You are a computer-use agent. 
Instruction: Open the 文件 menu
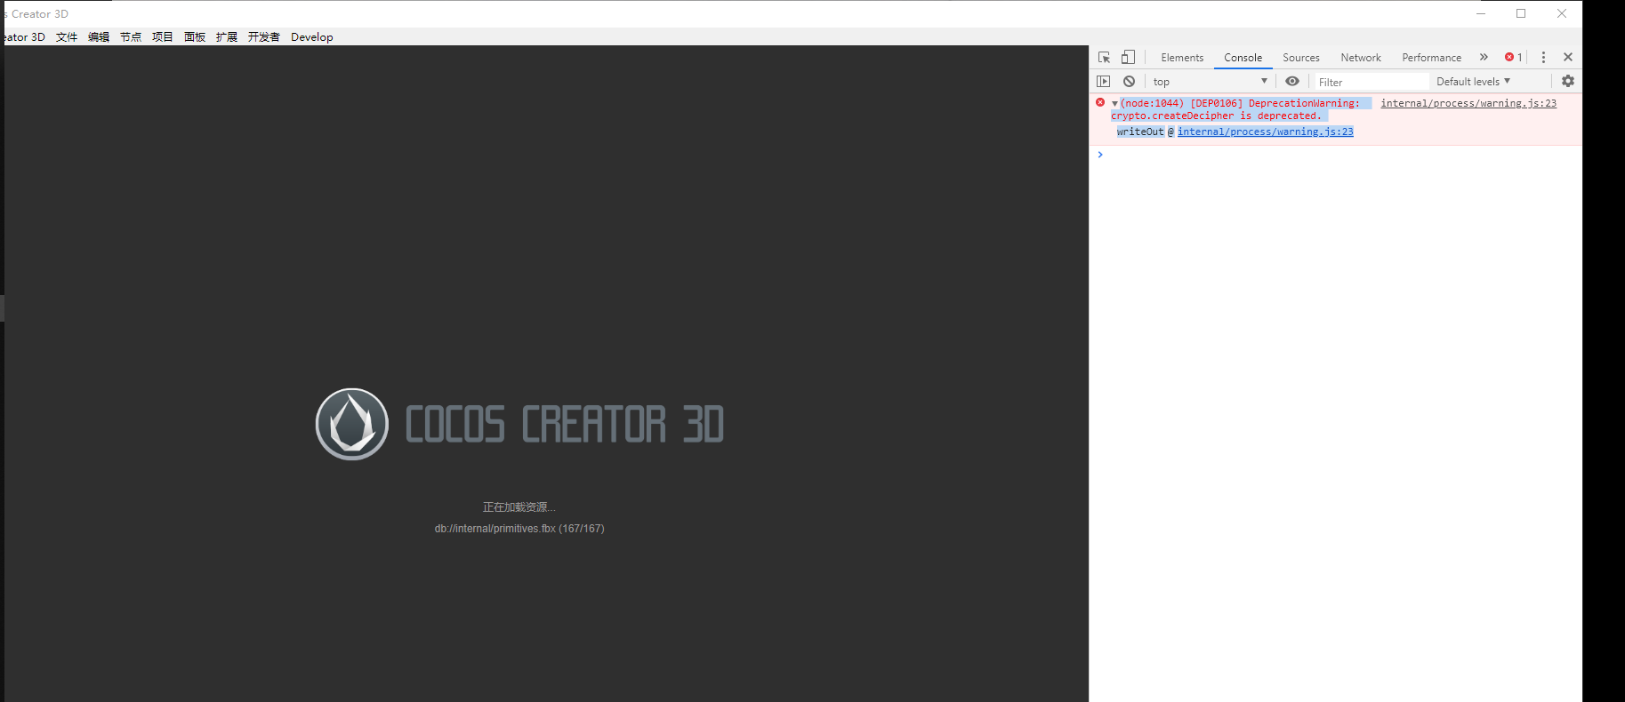pyautogui.click(x=67, y=37)
